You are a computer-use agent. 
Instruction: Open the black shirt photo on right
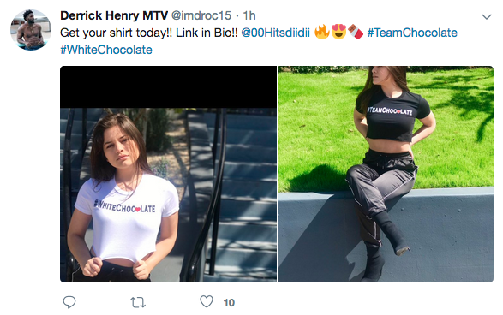pyautogui.click(x=386, y=174)
